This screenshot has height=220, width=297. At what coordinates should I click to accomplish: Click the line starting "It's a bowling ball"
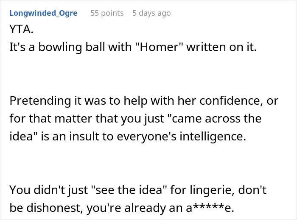pos(133,47)
